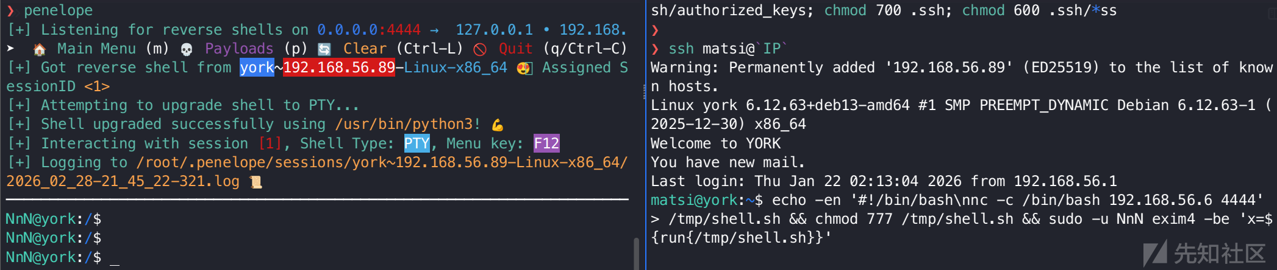Click the first NnN@york:/$ prompt line
Image resolution: width=1277 pixels, height=270 pixels.
coord(54,219)
